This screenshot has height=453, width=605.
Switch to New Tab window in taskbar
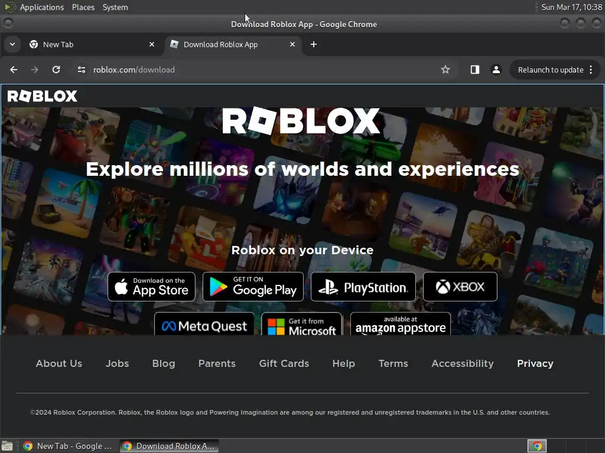(x=67, y=446)
